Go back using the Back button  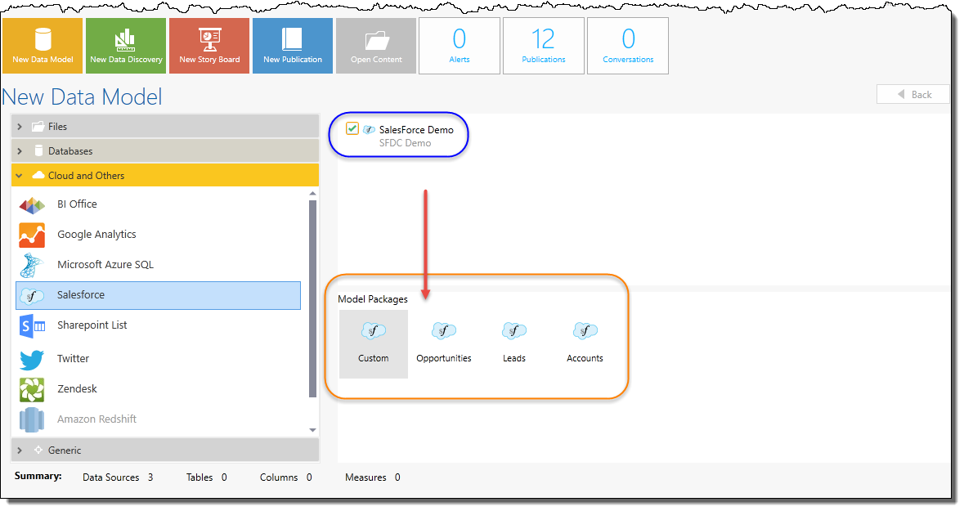click(913, 94)
